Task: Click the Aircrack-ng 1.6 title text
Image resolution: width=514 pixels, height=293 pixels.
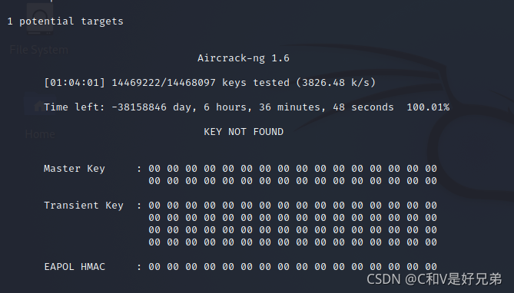Action: click(x=244, y=58)
